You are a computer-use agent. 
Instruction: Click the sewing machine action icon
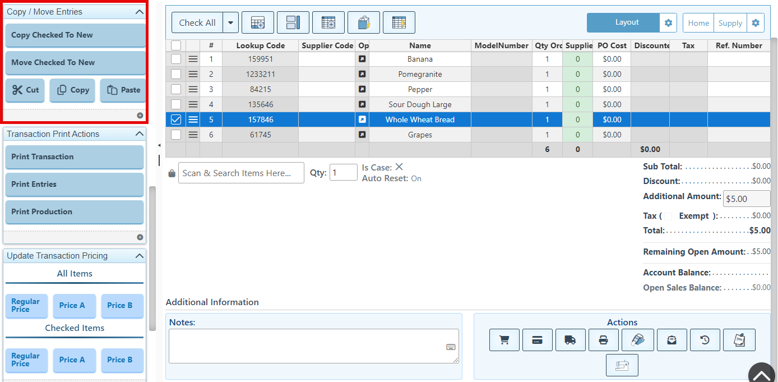[x=622, y=365]
